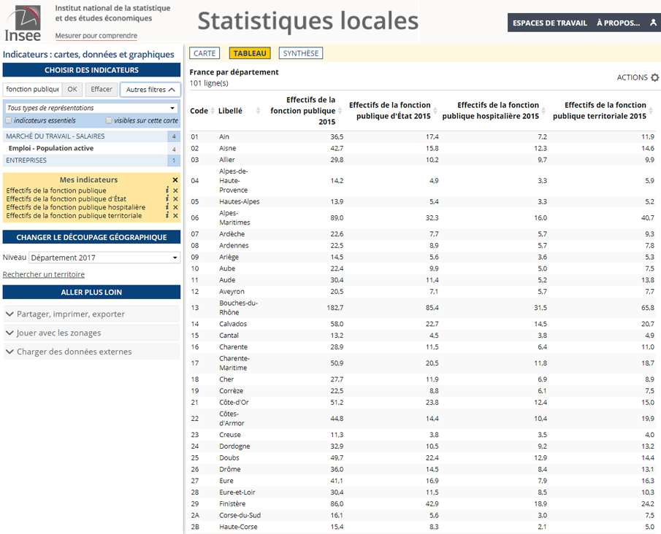Click OK to search indicators
The width and height of the screenshot is (661, 534).
point(72,89)
